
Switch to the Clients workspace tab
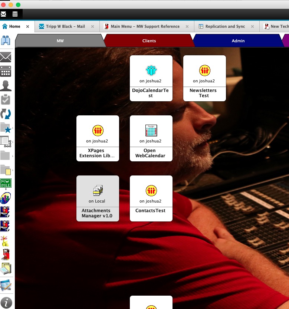149,41
